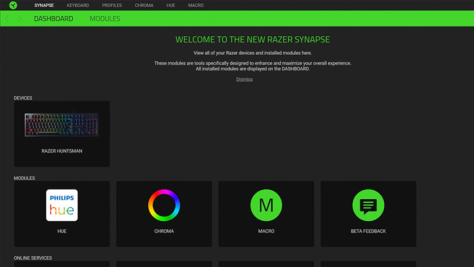Click the ONLINE SERVICES section heading
474x267 pixels.
33,258
